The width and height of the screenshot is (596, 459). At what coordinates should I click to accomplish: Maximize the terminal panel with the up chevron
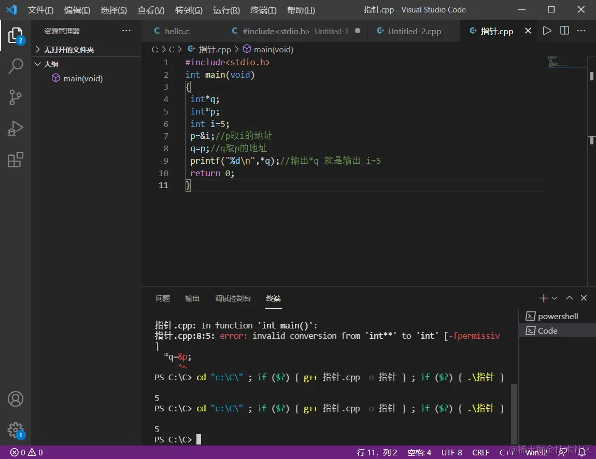coord(569,298)
